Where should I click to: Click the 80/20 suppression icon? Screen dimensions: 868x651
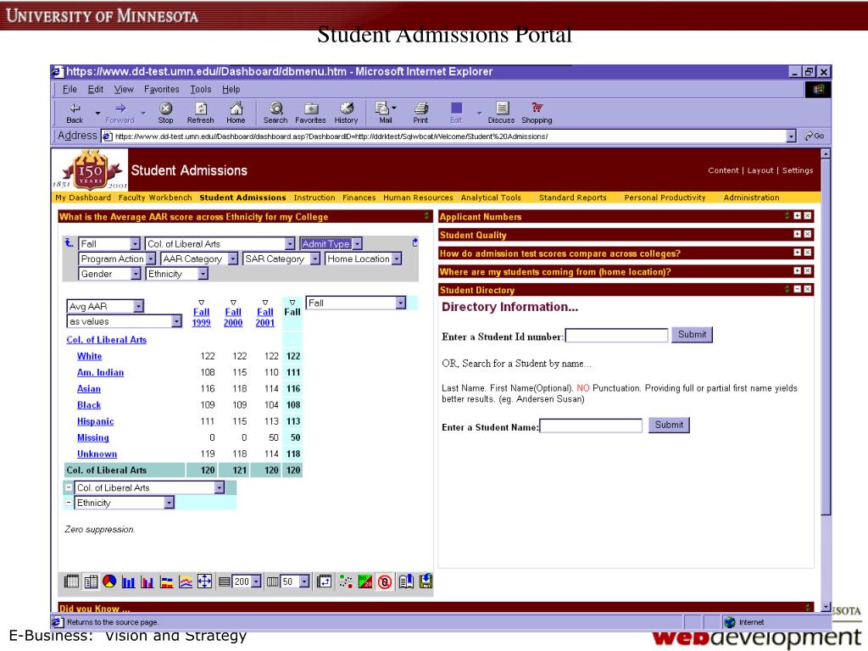click(365, 581)
